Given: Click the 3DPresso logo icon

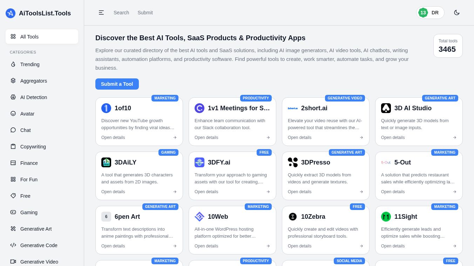Looking at the screenshot, I should point(293,162).
